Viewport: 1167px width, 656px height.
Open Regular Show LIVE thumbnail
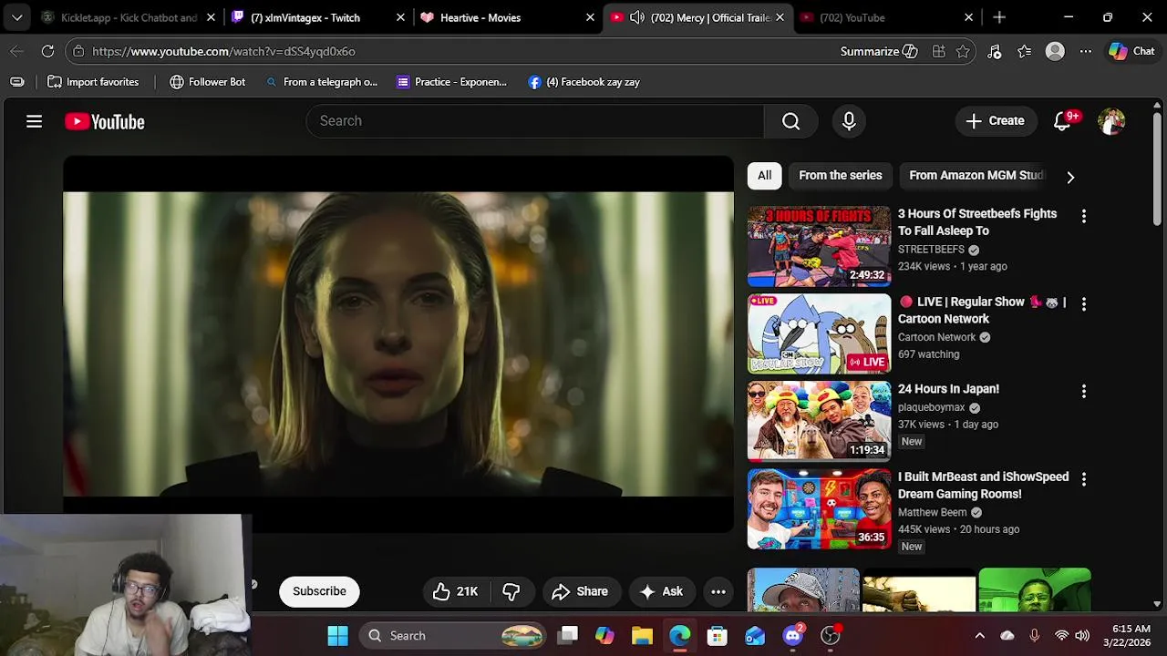[x=819, y=333]
